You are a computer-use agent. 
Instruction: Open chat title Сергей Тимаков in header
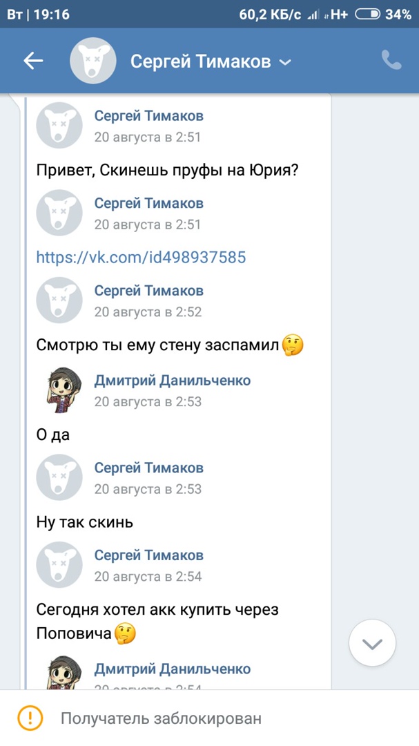200,61
